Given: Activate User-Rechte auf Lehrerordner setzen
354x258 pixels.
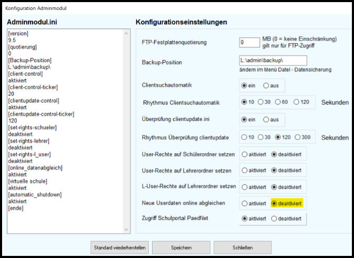Looking at the screenshot, I should click(x=245, y=170).
